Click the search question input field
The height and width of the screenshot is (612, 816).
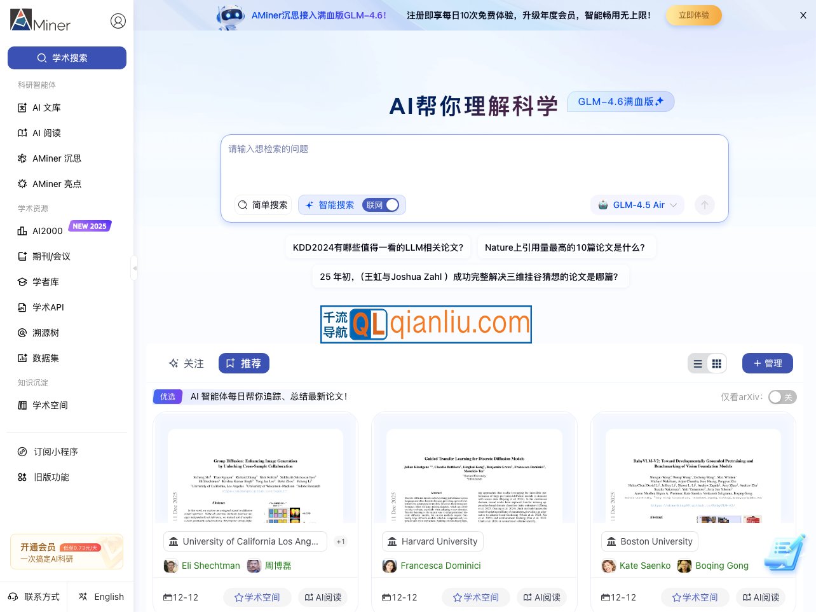click(x=473, y=162)
